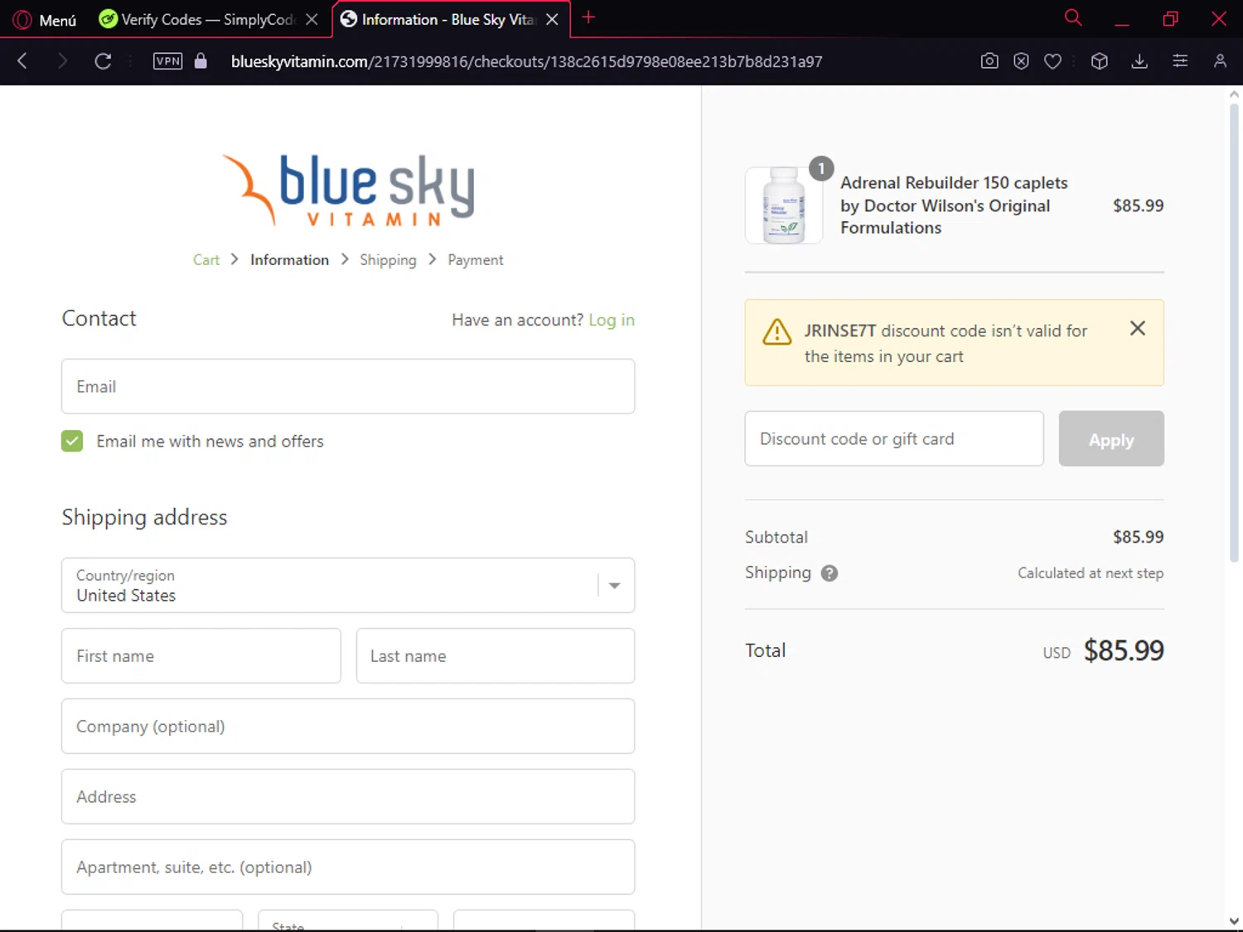This screenshot has height=932, width=1243.
Task: Focus the First name field
Action: coord(201,655)
